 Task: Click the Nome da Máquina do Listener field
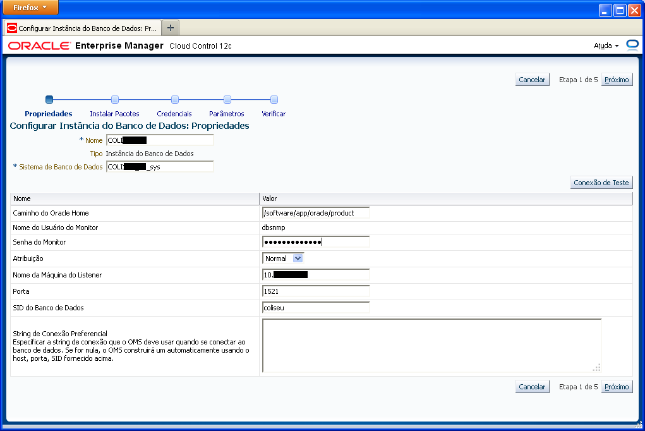coord(316,274)
